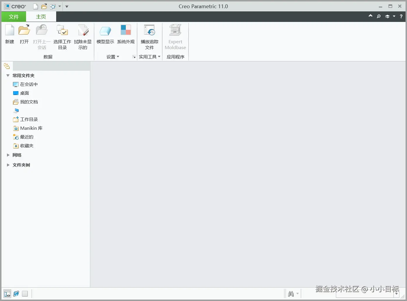This screenshot has height=301, width=407.
Task: Toggle browser display icon in status bar
Action: [x=16, y=294]
